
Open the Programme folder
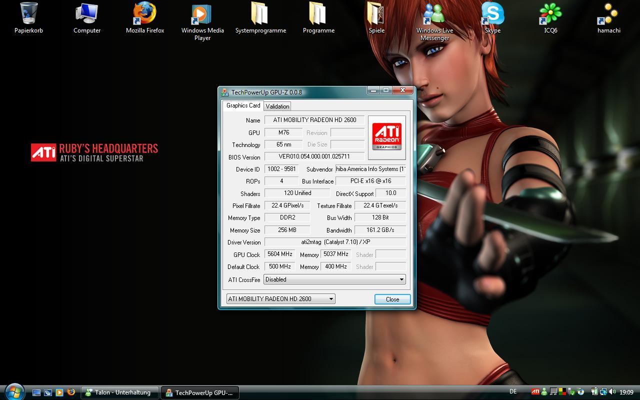pos(318,18)
